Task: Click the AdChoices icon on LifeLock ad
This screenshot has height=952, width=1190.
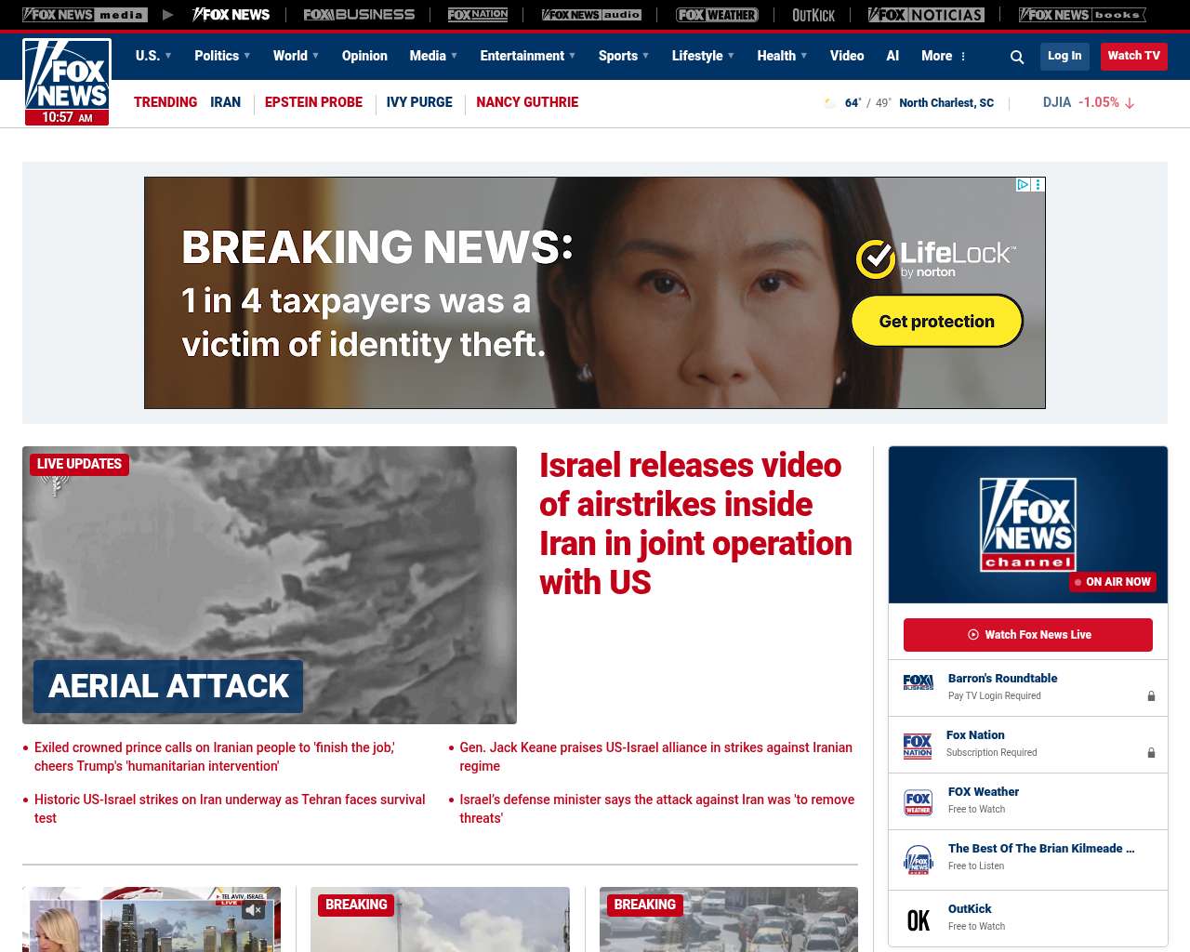Action: click(x=1023, y=185)
